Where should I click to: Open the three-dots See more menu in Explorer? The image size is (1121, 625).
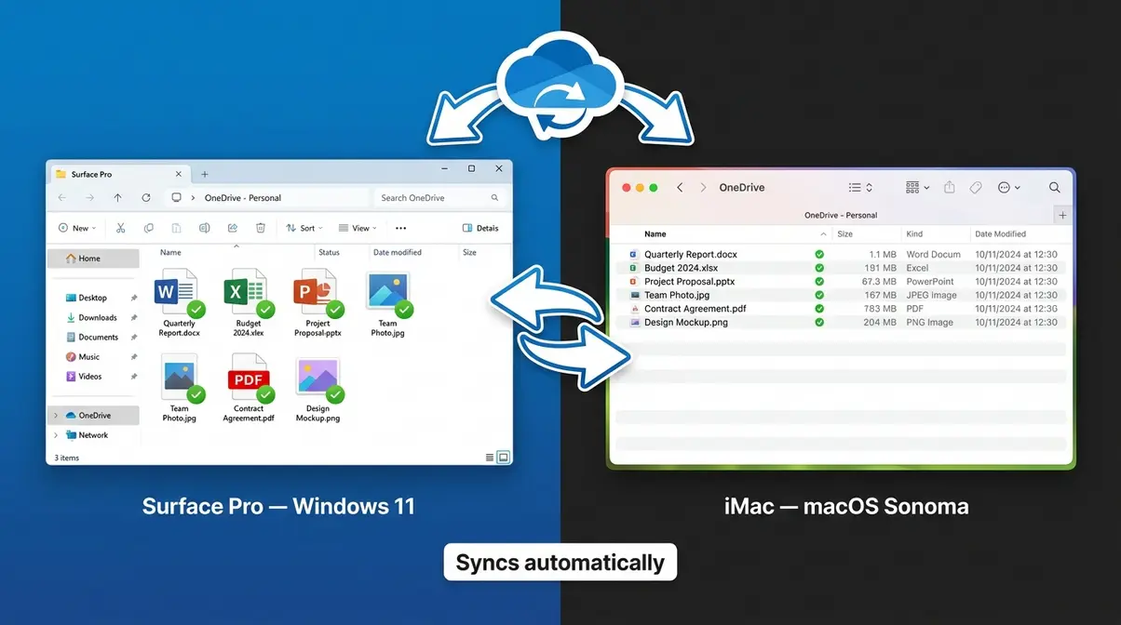click(x=400, y=228)
